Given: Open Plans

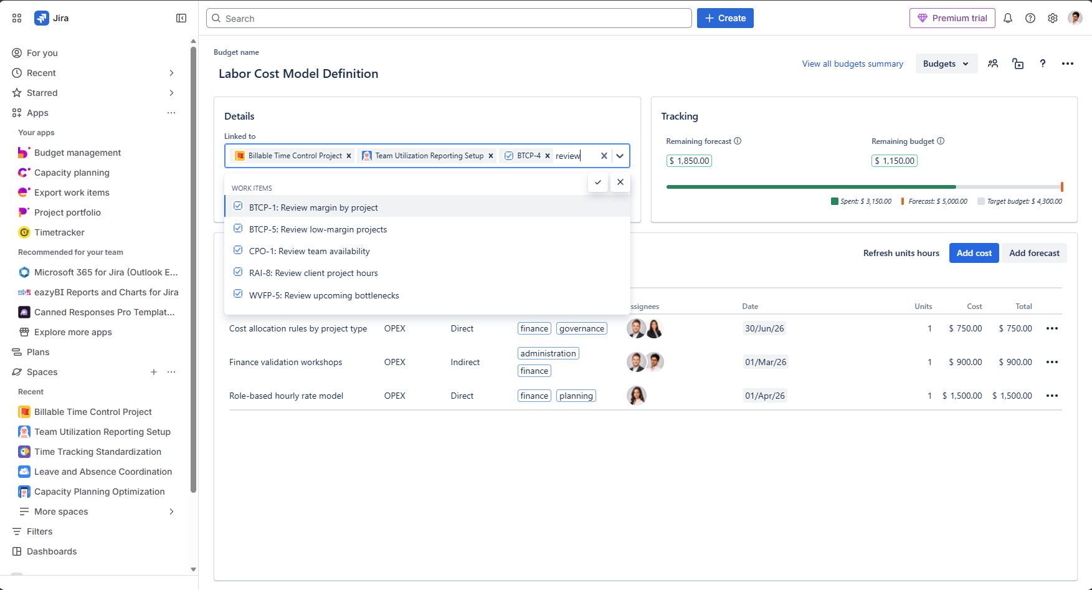Looking at the screenshot, I should click(37, 352).
